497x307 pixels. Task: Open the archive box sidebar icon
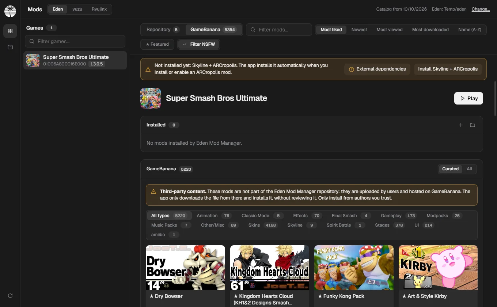point(10,47)
